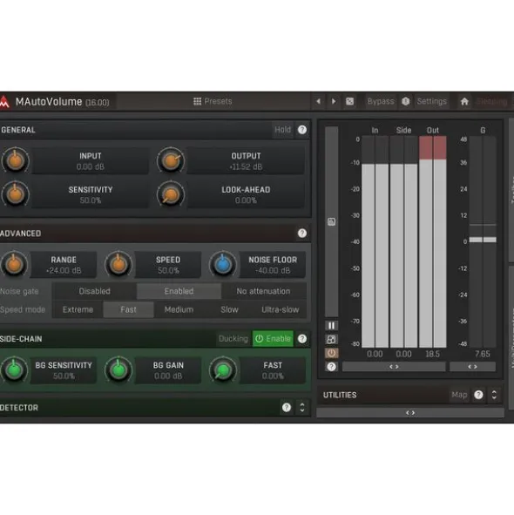Screen dimensions: 514x515
Task: Open the Presets browser
Action: click(213, 101)
